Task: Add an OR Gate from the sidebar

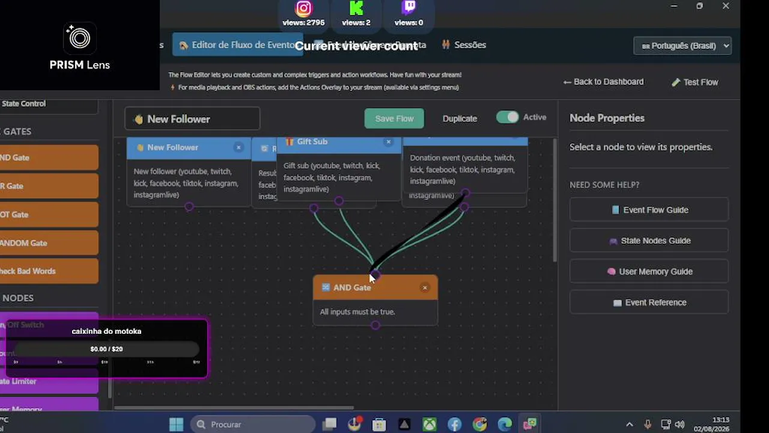Action: (x=49, y=186)
